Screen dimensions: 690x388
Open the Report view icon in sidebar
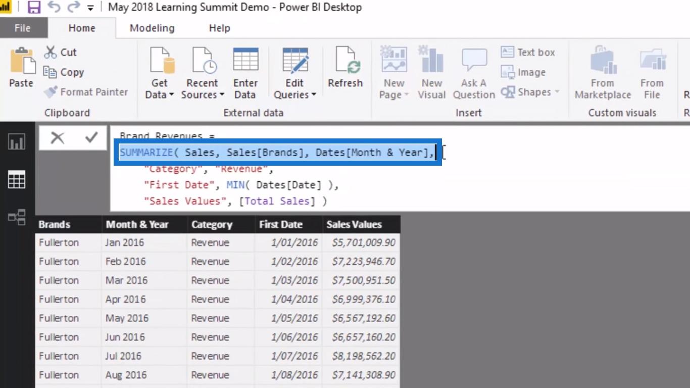click(17, 142)
